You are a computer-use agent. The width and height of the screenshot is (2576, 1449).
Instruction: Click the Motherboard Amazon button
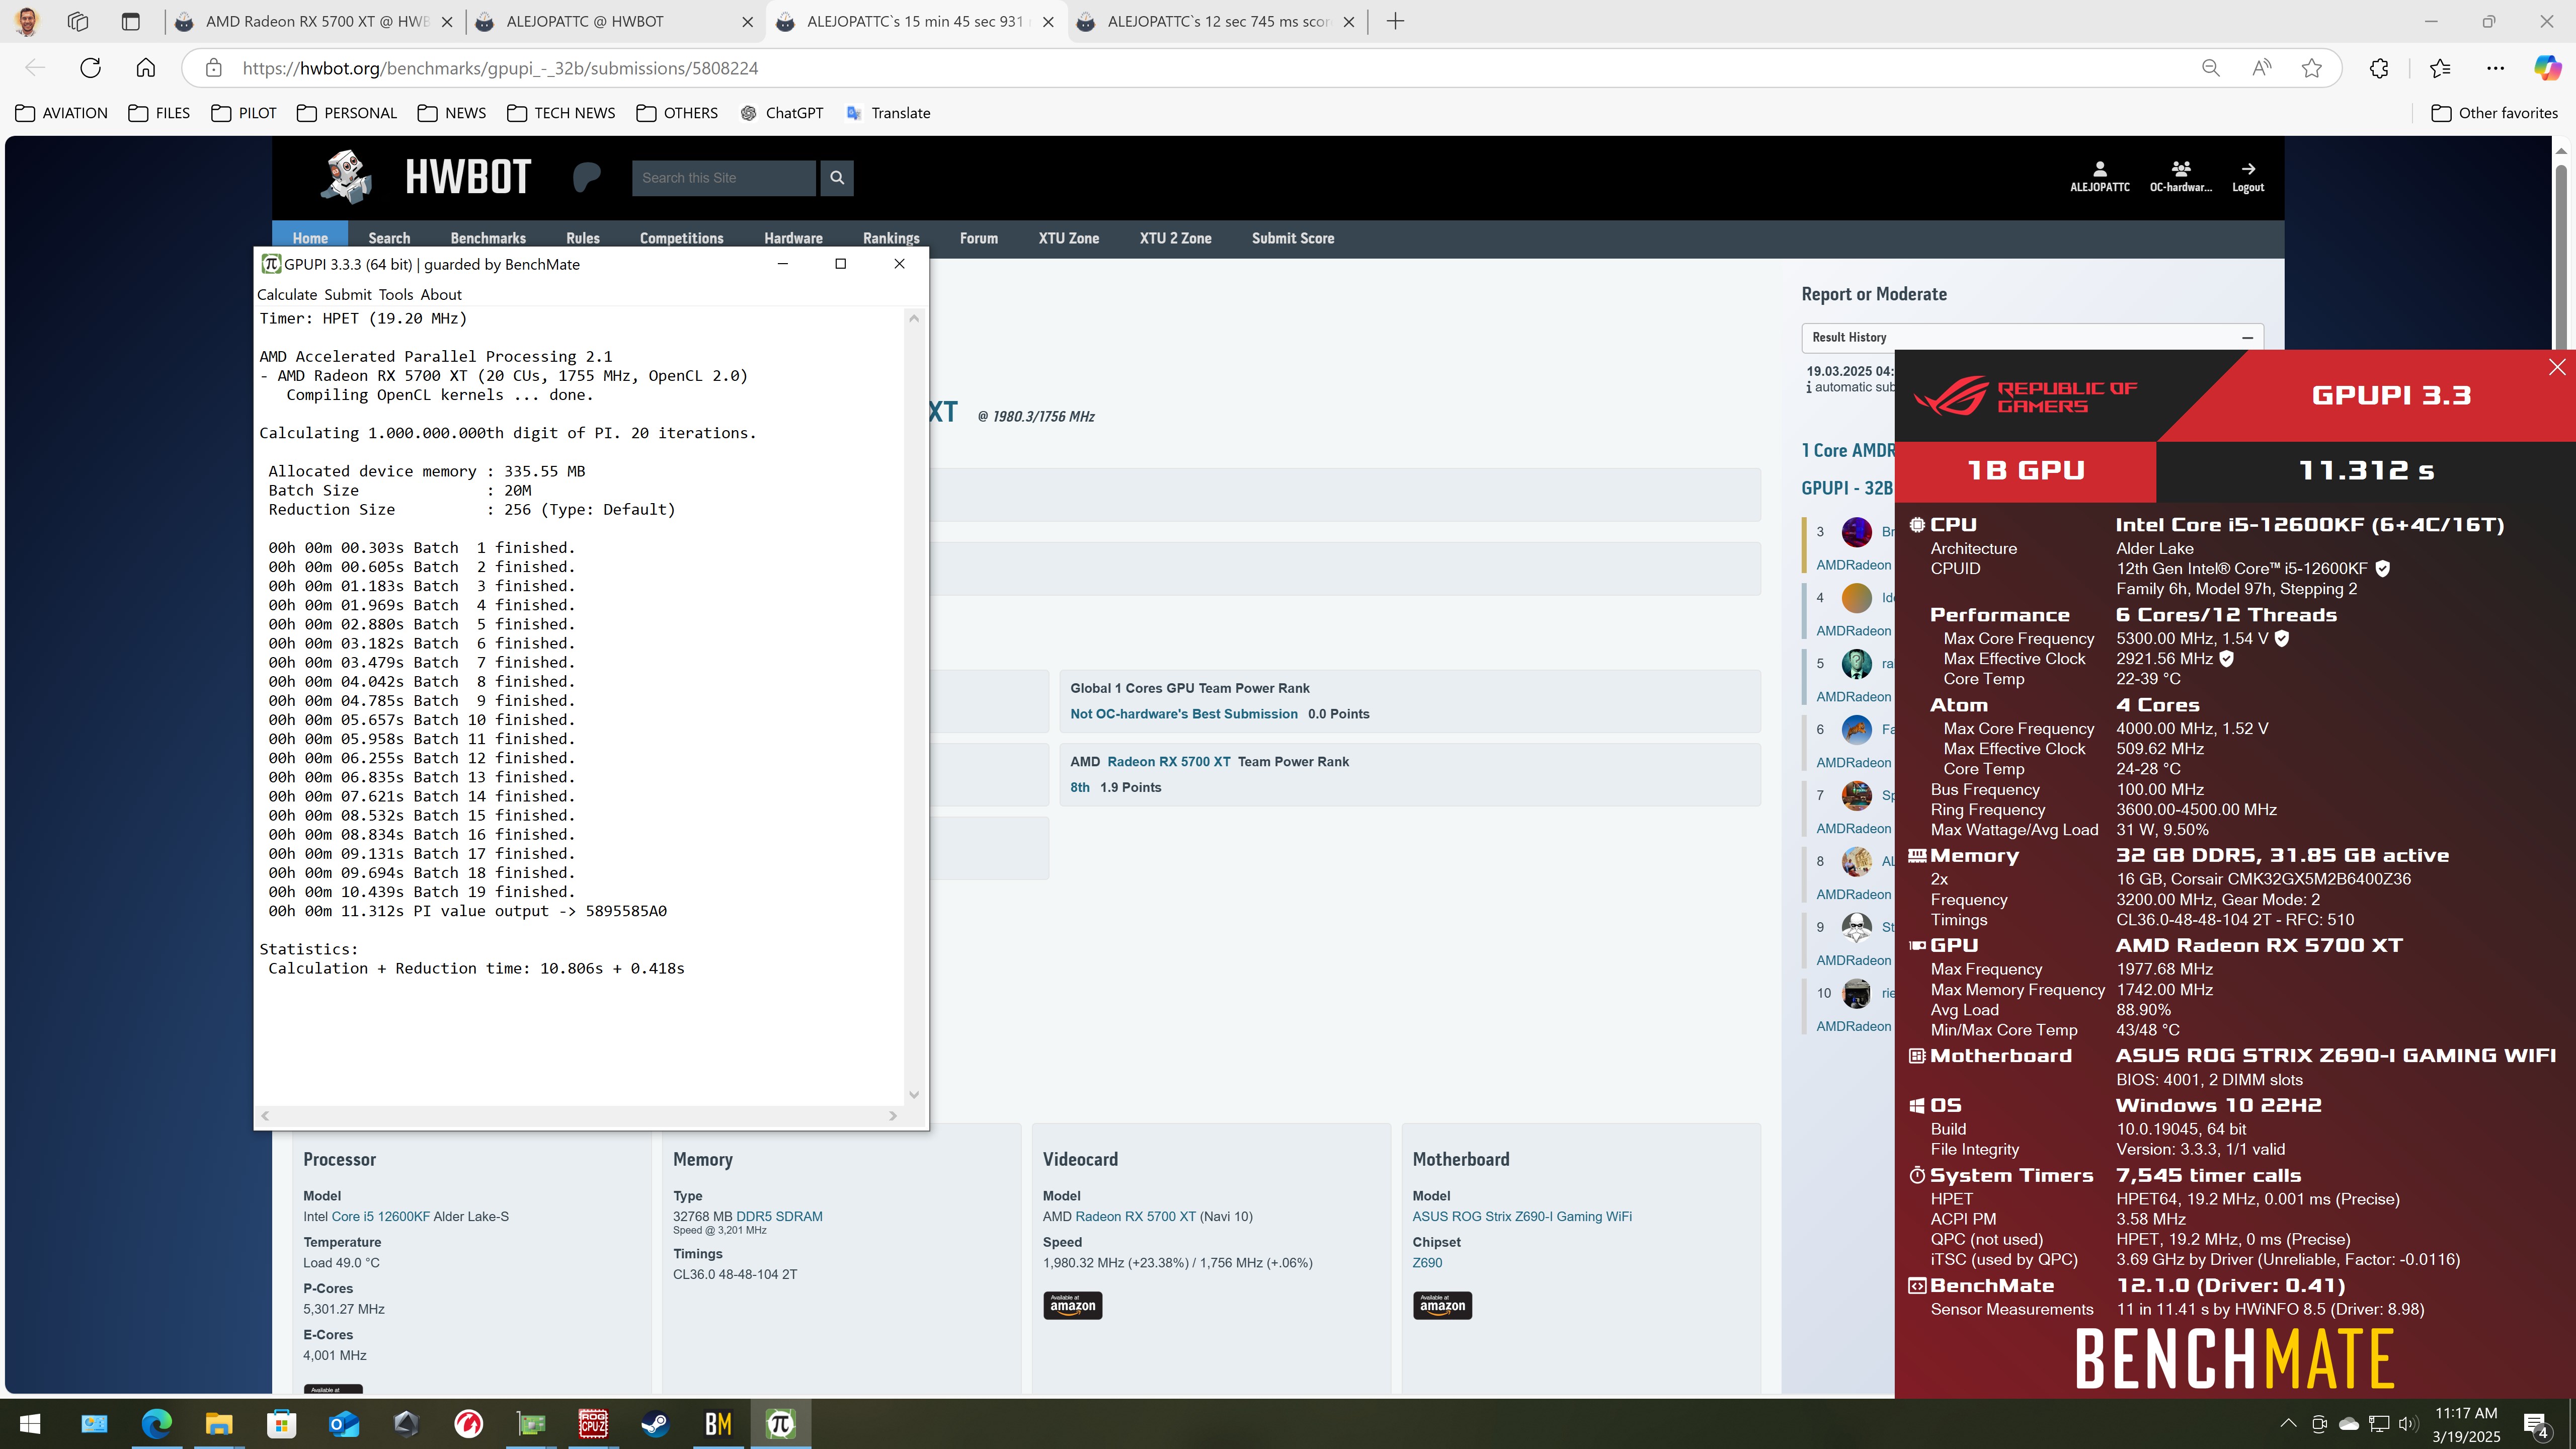(1442, 1305)
